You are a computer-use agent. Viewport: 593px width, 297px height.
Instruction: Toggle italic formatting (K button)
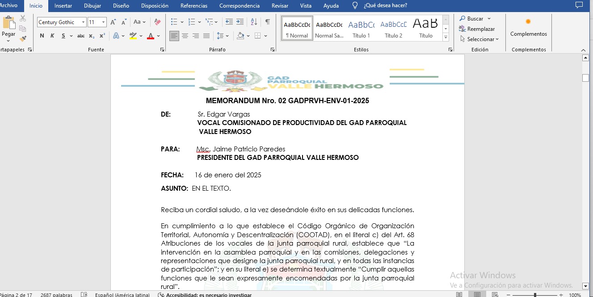point(52,36)
